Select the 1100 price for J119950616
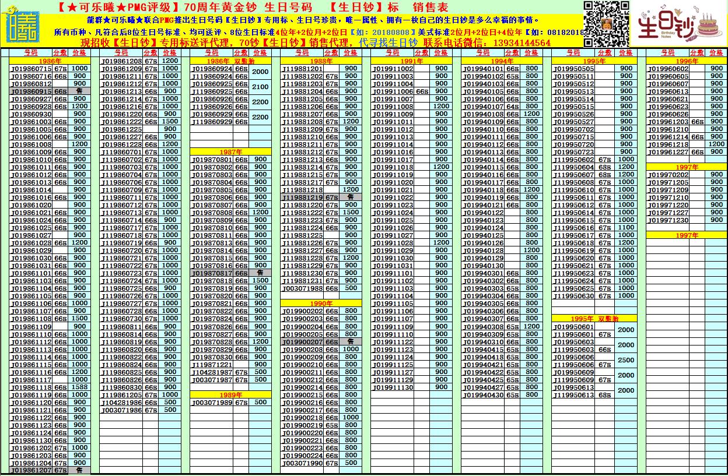The height and width of the screenshot is (476, 728). point(626,228)
